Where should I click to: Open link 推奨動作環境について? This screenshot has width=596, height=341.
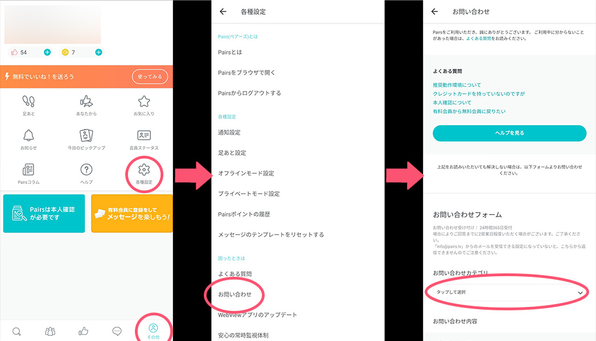coord(457,85)
